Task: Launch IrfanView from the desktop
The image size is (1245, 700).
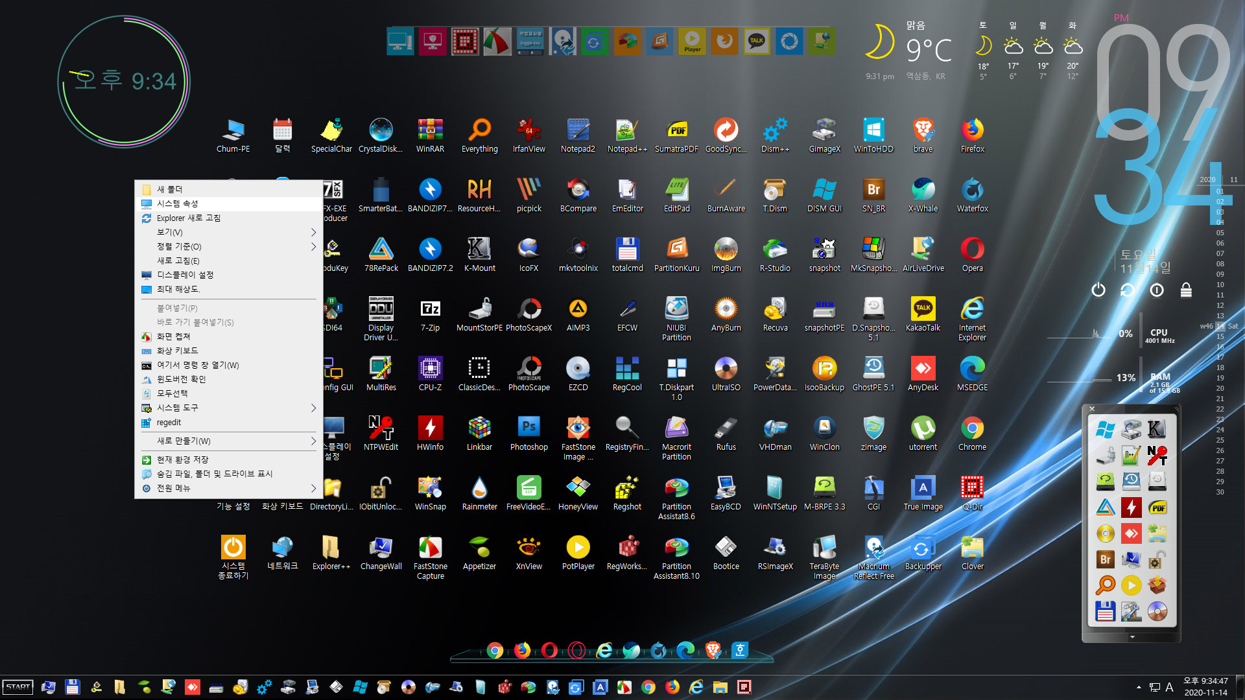Action: 529,135
